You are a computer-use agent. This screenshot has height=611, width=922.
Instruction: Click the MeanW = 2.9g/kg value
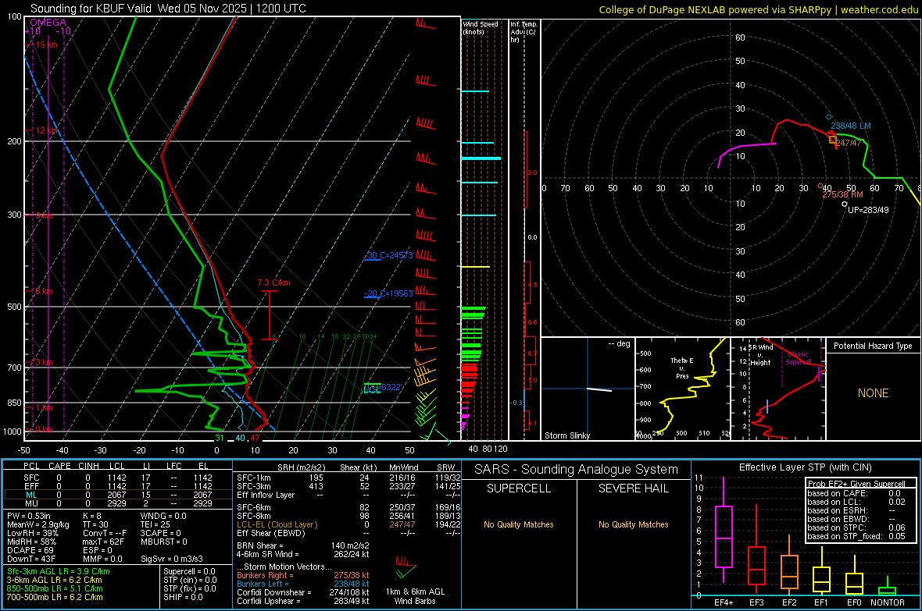38,524
